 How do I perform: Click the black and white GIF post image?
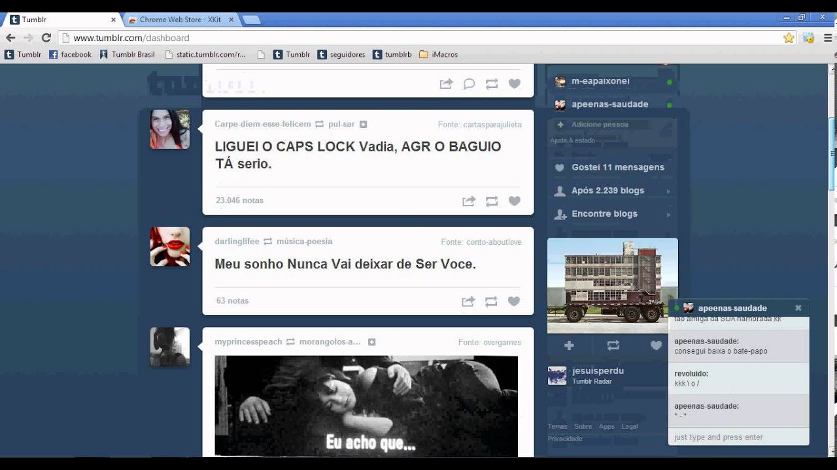tap(366, 406)
